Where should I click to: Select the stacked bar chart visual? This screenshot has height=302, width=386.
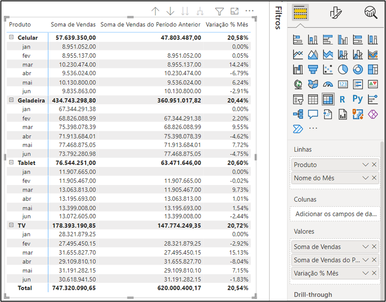298,40
